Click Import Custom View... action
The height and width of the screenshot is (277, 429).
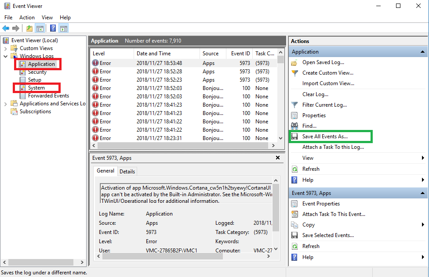[328, 83]
